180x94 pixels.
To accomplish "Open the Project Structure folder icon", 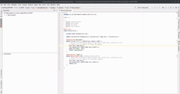I will click(176, 8).
